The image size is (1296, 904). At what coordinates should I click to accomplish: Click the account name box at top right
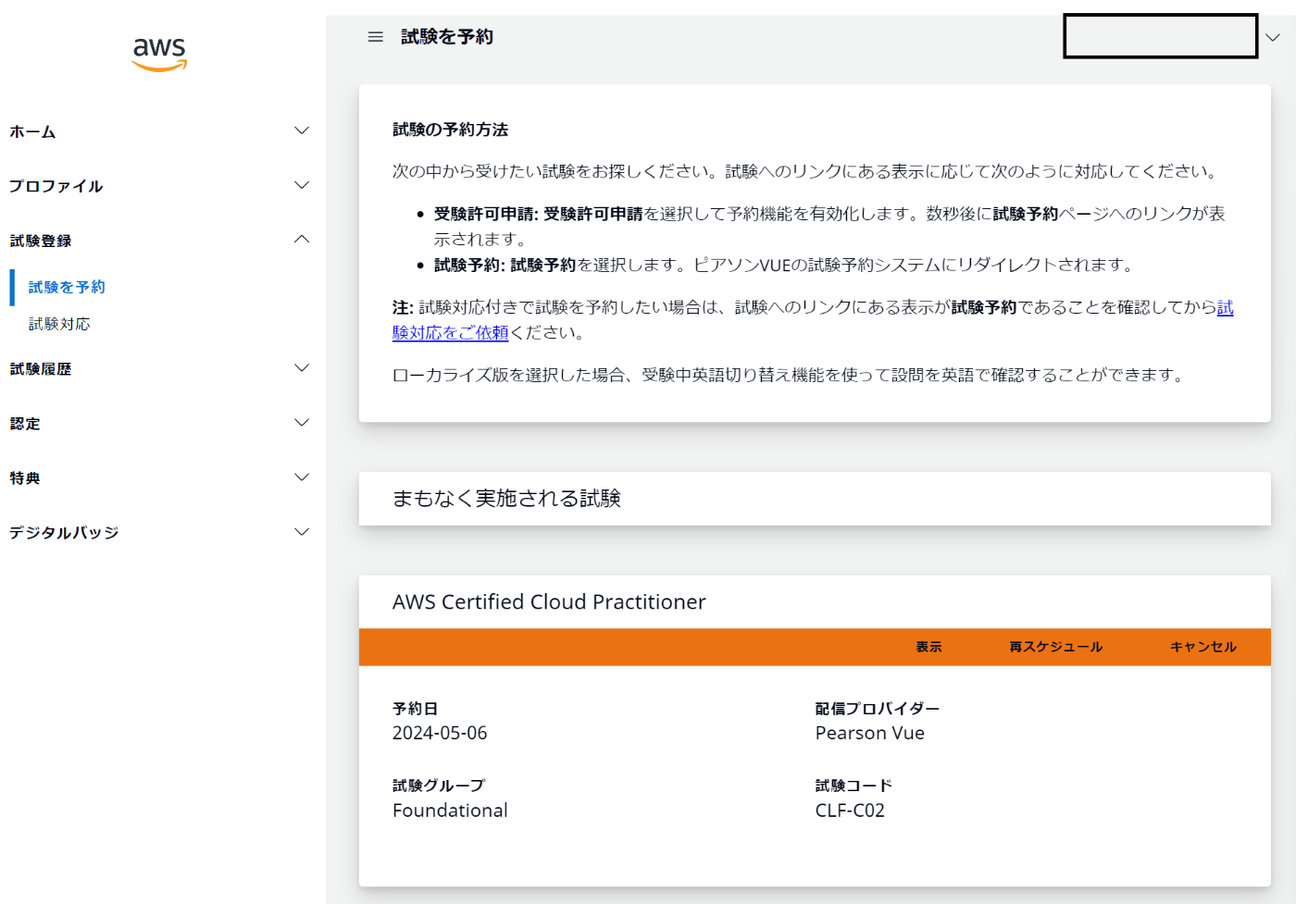click(x=1161, y=36)
